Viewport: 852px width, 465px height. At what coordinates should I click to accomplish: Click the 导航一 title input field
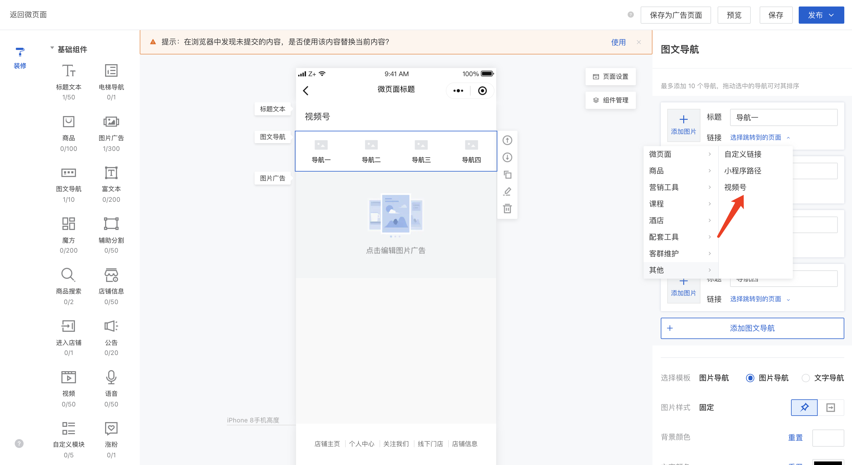(783, 117)
